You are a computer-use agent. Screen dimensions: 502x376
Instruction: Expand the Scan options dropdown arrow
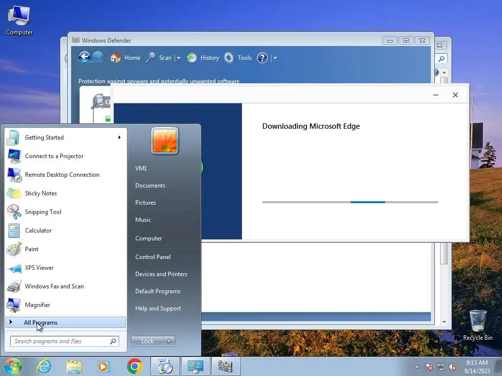point(178,58)
